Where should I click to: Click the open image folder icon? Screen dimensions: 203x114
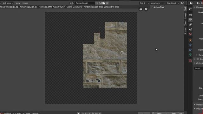pos(104,3)
